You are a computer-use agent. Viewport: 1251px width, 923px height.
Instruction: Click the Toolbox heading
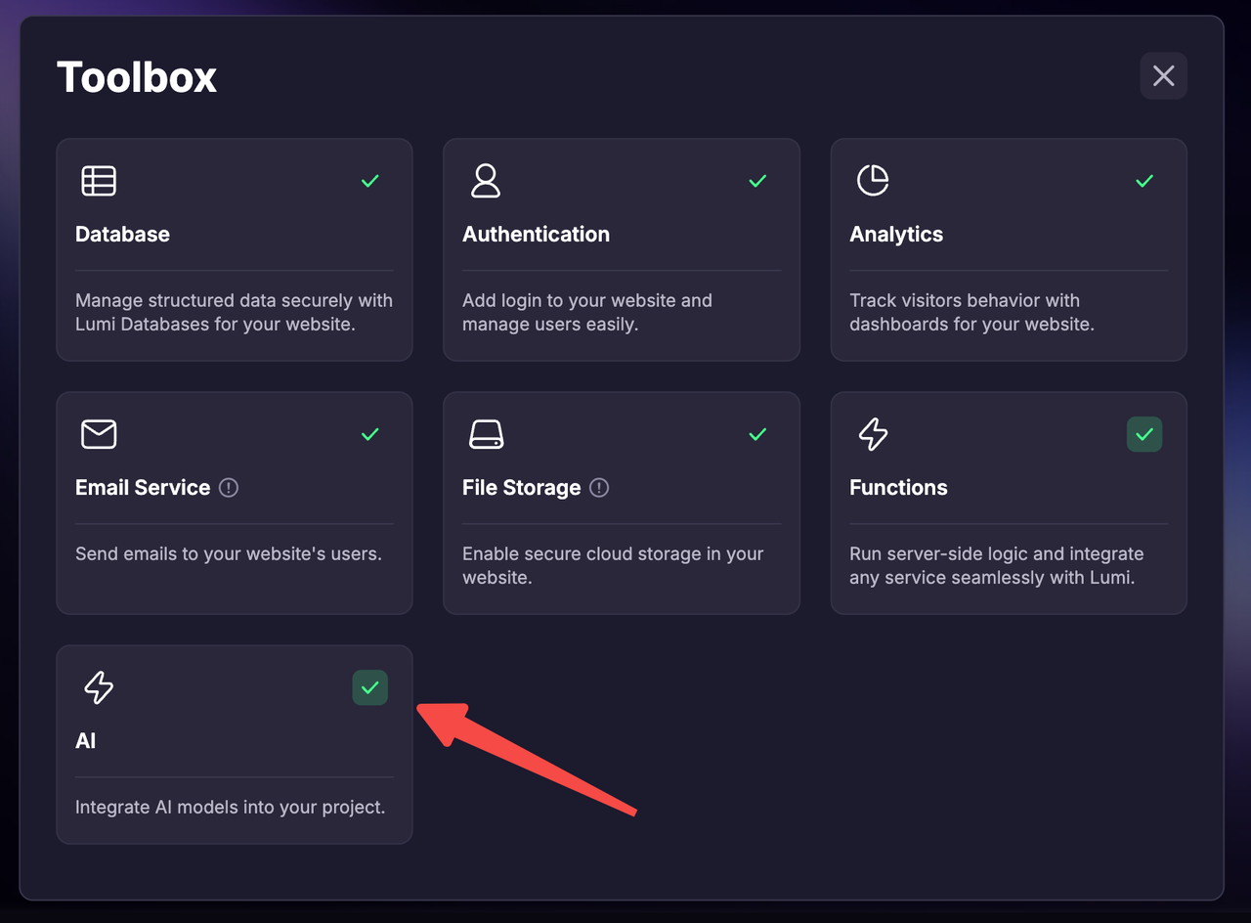point(137,77)
